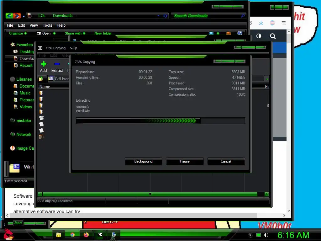Cancel the 7-Zip extraction

[226, 161]
